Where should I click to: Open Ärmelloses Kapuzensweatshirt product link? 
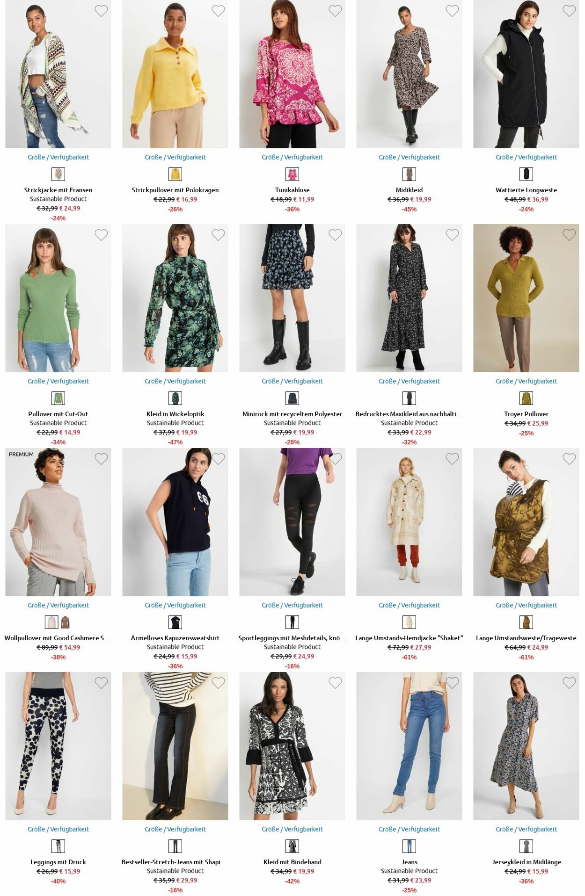(175, 638)
